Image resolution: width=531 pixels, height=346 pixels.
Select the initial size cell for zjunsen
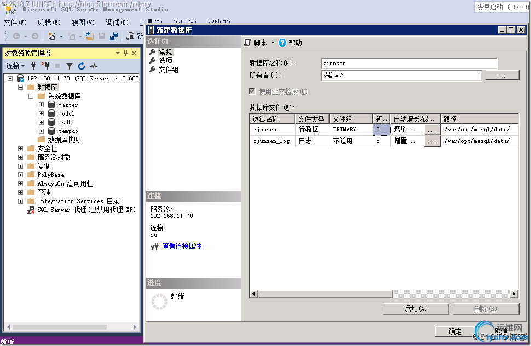coord(382,130)
